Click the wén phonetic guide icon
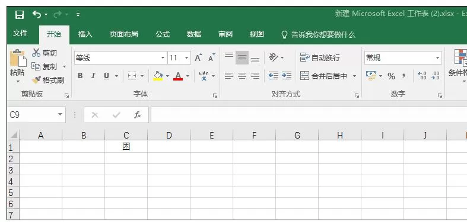 click(204, 76)
